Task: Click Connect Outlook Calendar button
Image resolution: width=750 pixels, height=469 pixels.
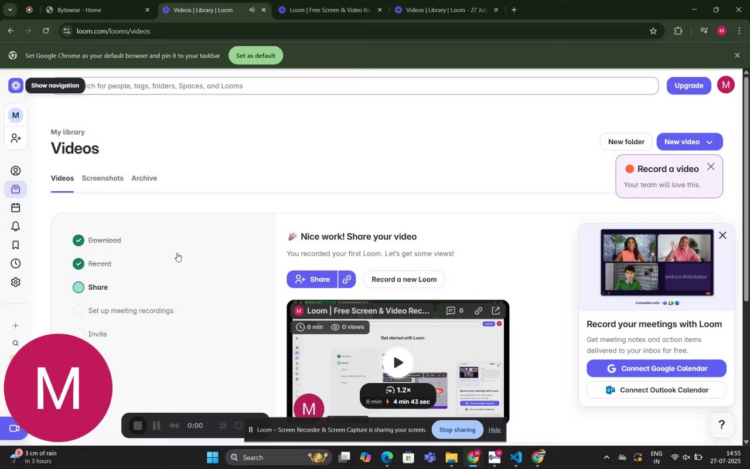Action: (x=656, y=390)
